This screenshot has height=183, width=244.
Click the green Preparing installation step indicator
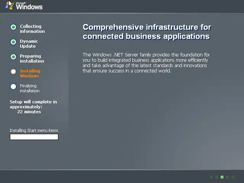click(13, 57)
